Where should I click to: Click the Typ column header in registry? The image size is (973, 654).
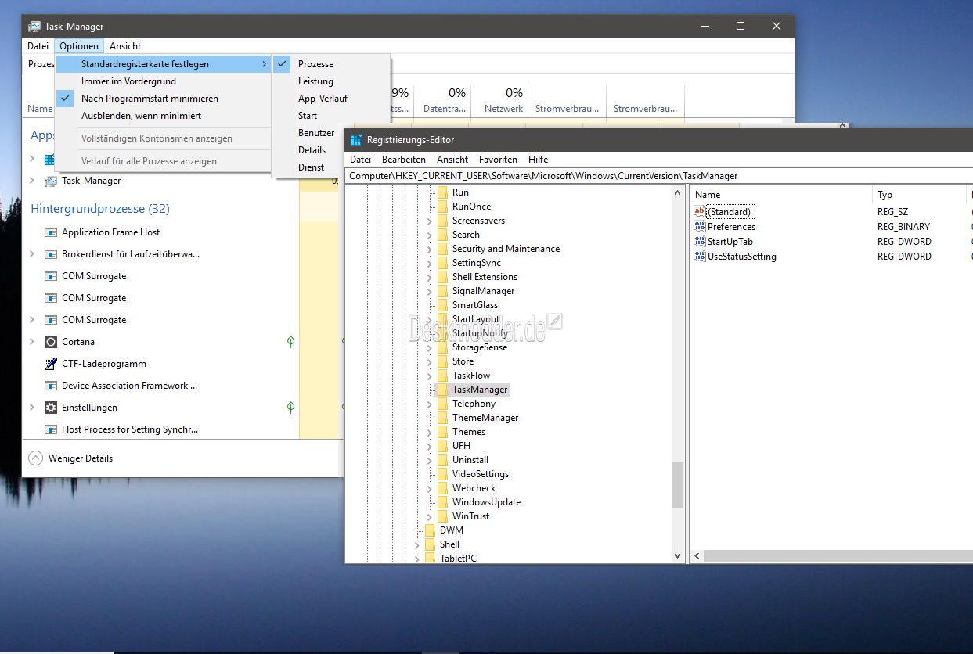(x=920, y=195)
